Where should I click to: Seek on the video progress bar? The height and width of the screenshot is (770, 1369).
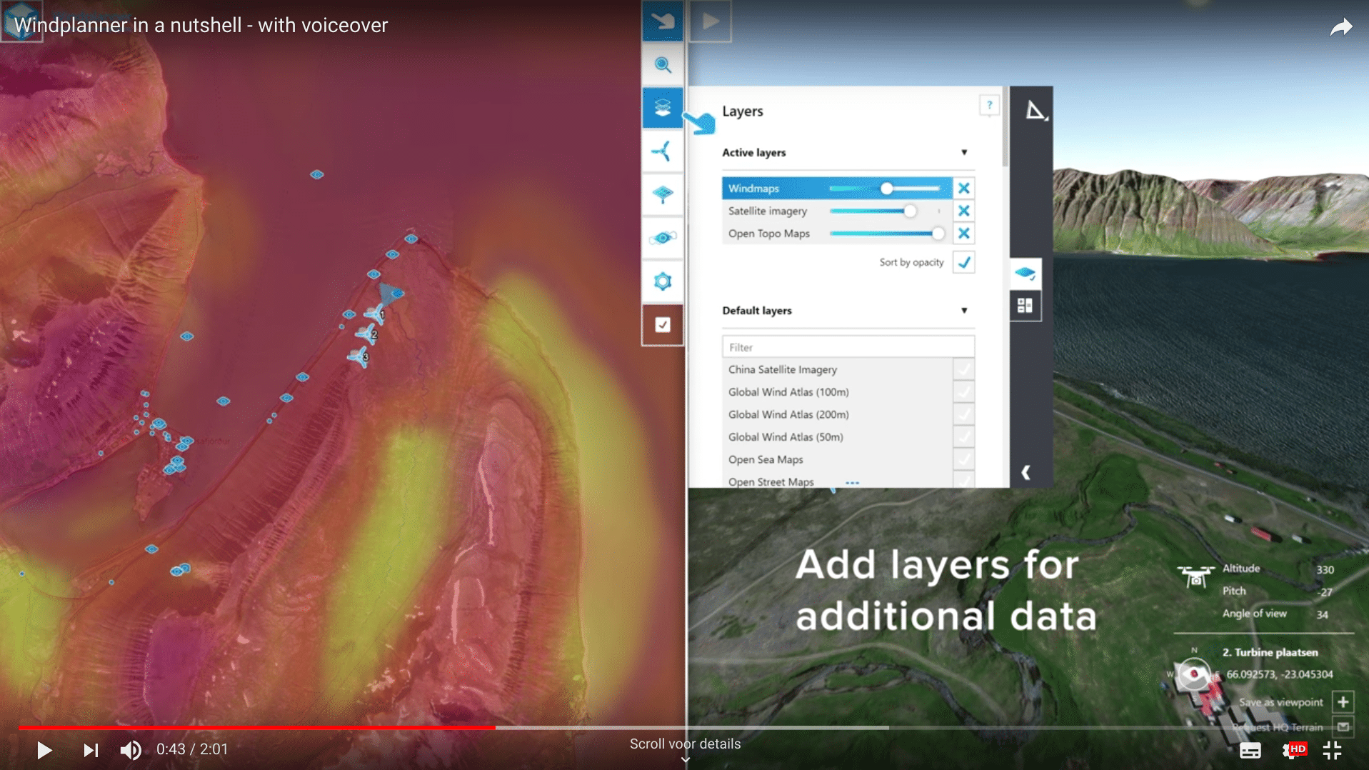[684, 728]
